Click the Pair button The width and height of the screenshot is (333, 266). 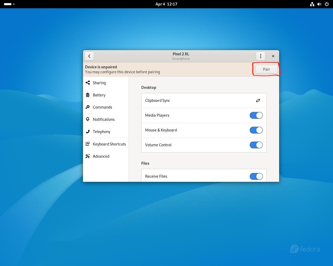pos(266,69)
